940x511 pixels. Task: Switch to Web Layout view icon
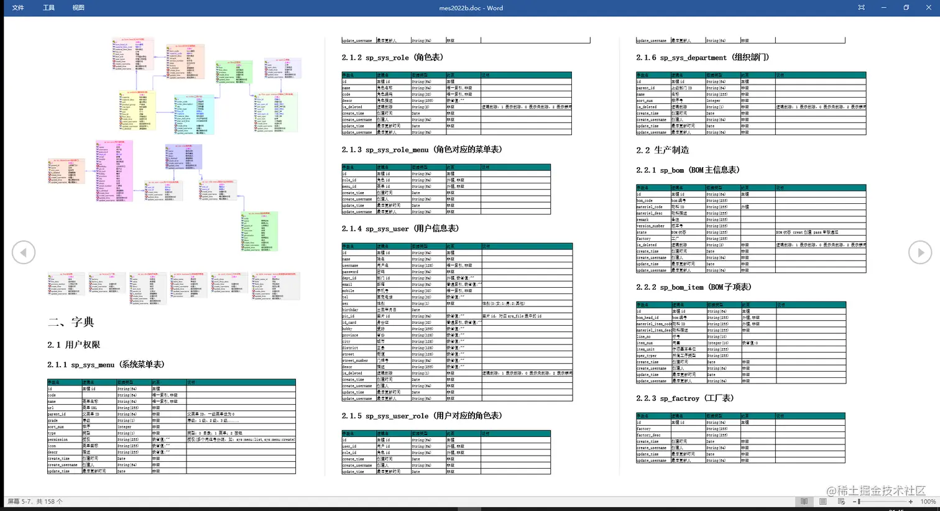pos(841,501)
